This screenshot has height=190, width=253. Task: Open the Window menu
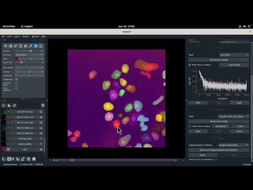pos(35,36)
